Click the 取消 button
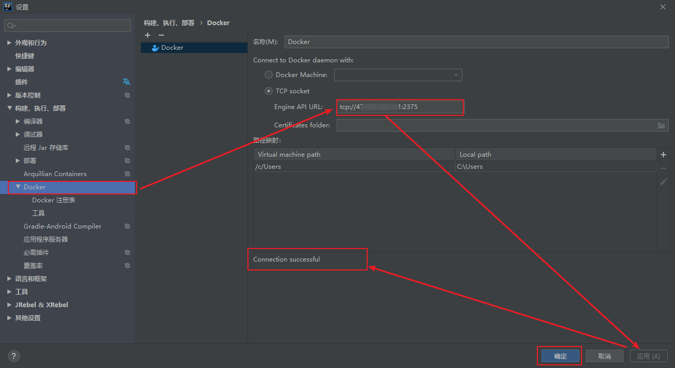Screen dimensions: 675x368 tap(604, 356)
